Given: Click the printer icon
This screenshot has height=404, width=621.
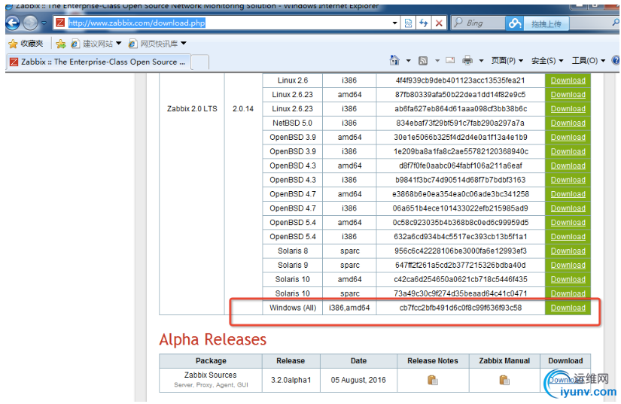Looking at the screenshot, I should tap(467, 60).
